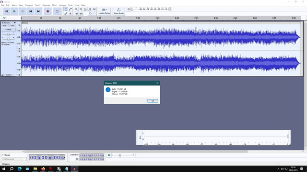Open the Edit menu
Image resolution: width=307 pixels, height=172 pixels.
click(x=8, y=5)
